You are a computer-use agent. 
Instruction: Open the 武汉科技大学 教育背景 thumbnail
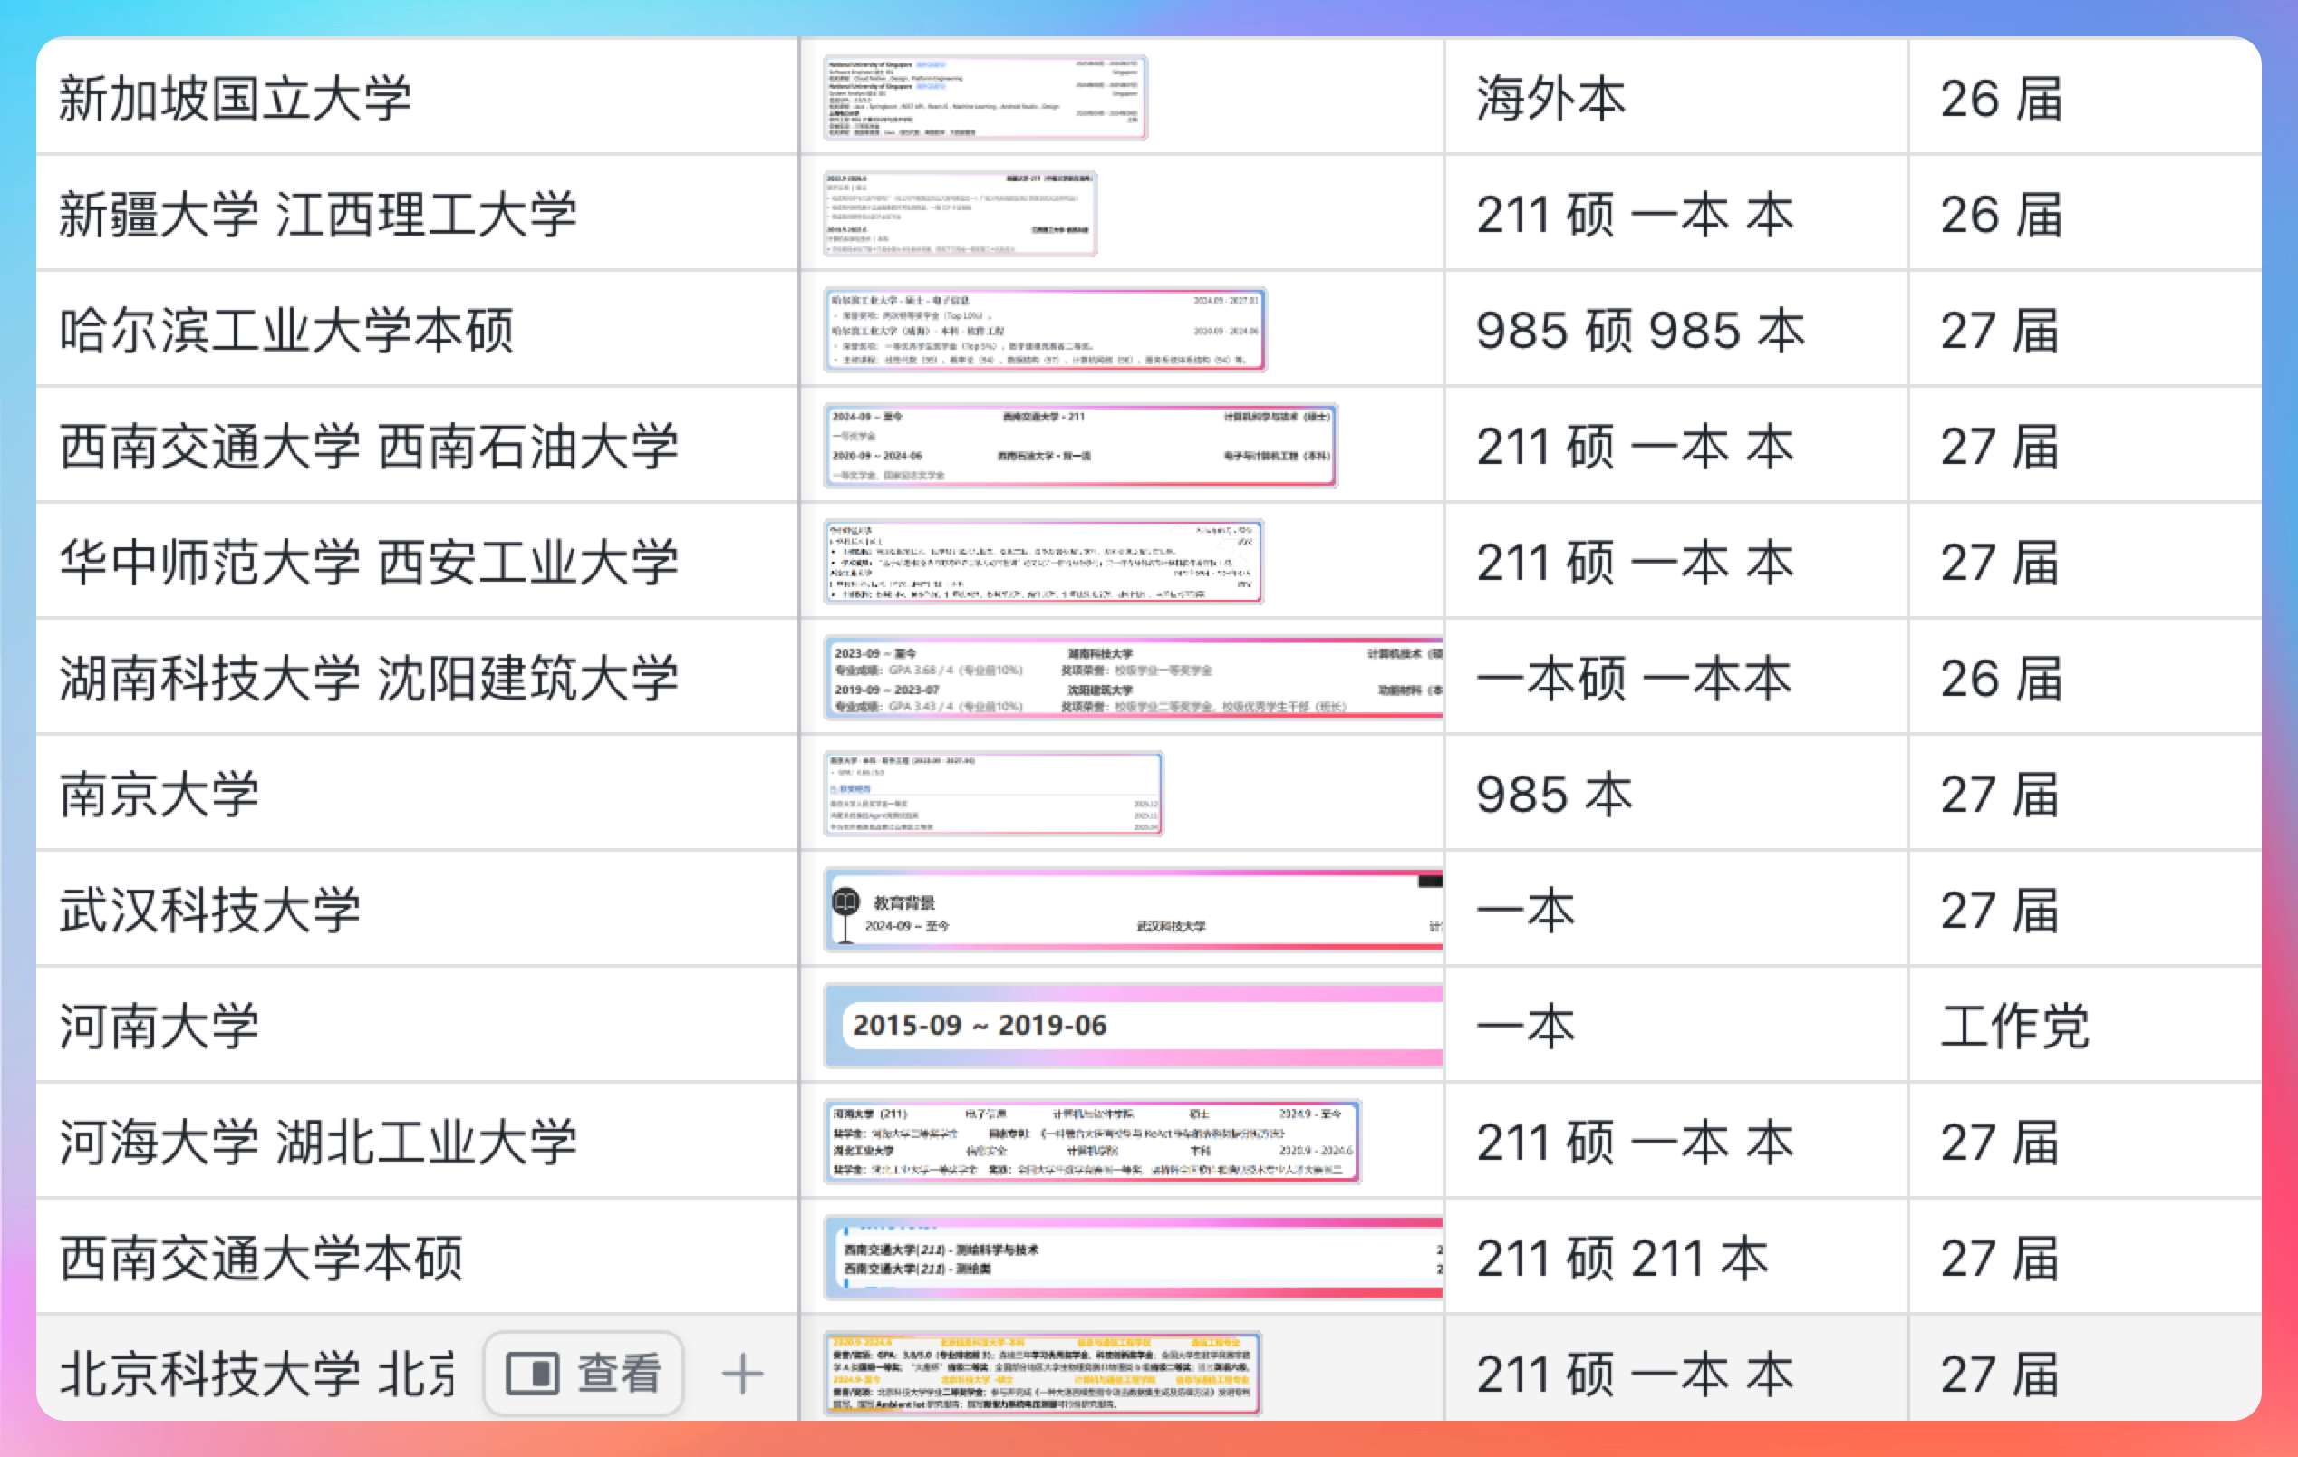tap(1133, 910)
